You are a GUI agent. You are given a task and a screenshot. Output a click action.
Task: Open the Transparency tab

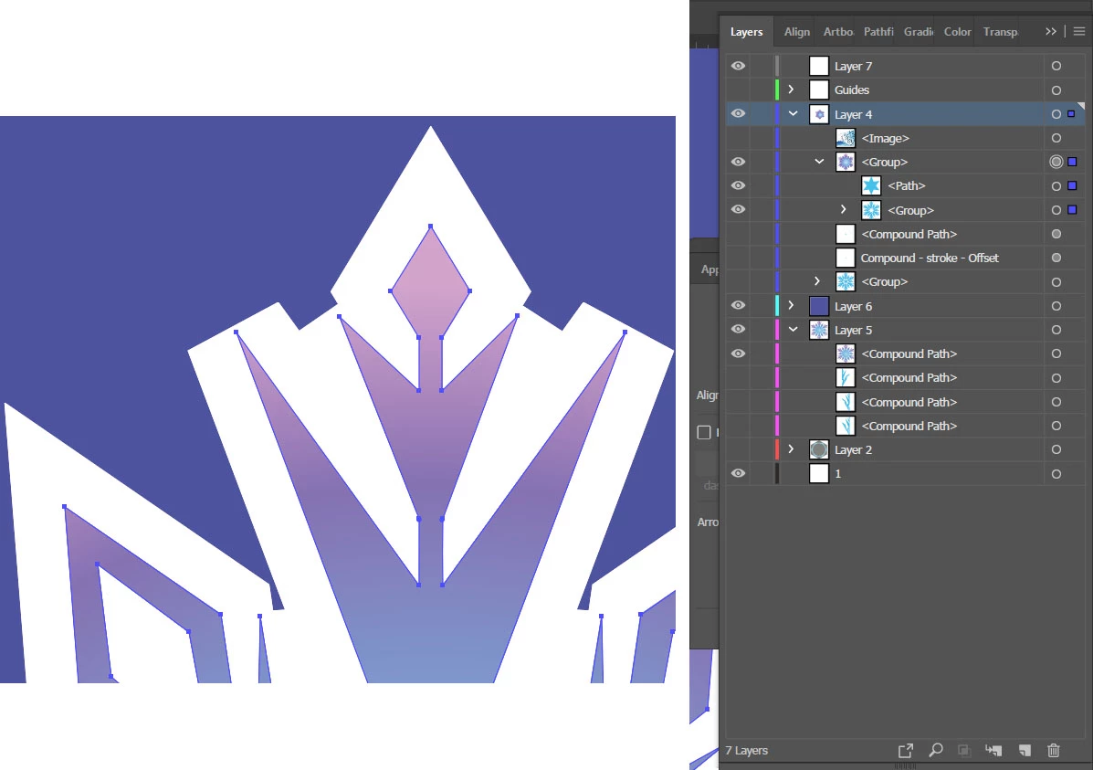pos(1000,32)
